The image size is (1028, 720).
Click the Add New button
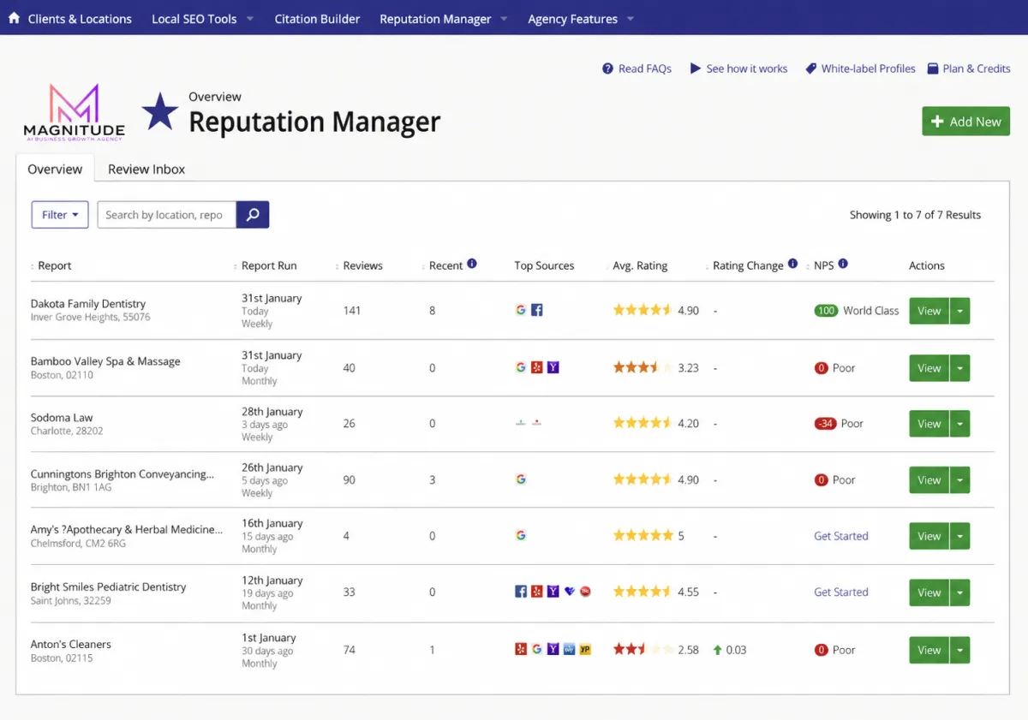point(965,122)
